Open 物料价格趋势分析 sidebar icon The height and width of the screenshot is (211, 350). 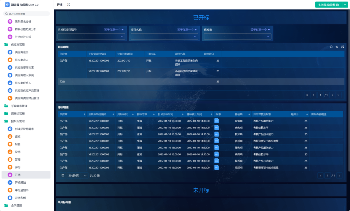[x=10, y=29]
